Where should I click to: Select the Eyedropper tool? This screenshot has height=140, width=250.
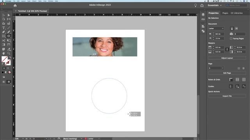pos(9,49)
